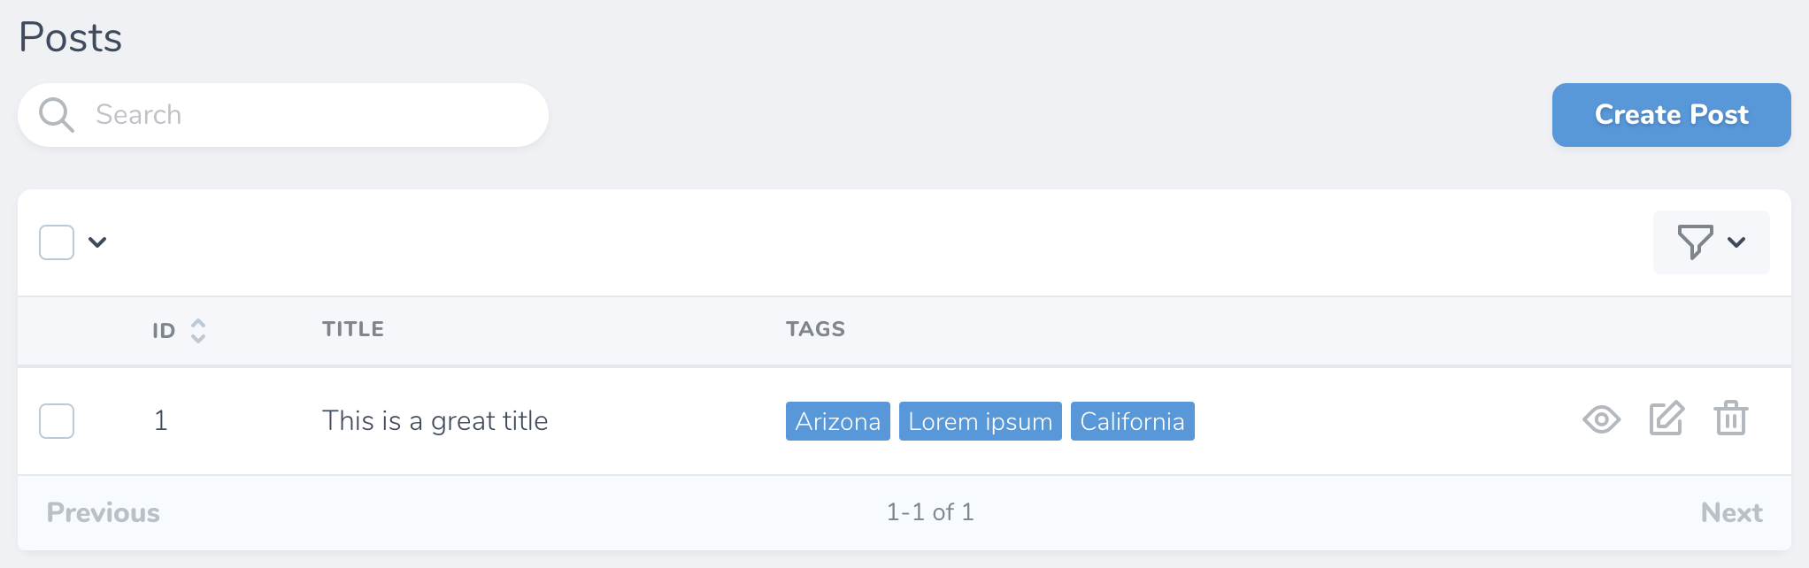The image size is (1809, 568).
Task: View the post using the eye icon
Action: [1602, 420]
